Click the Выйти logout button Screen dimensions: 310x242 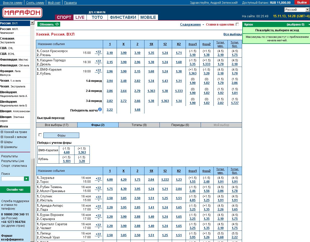click(x=302, y=3)
